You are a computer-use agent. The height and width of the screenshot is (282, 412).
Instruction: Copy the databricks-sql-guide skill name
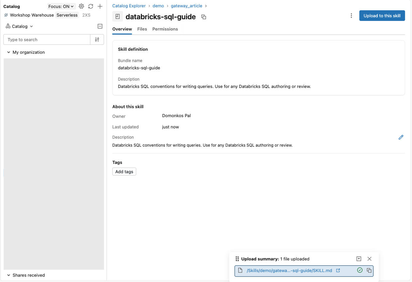204,17
